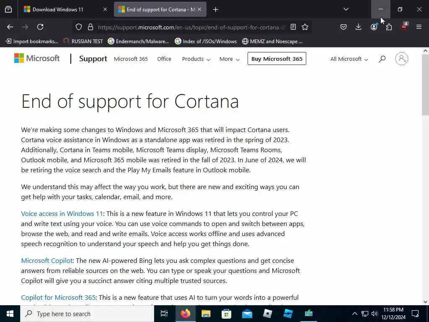This screenshot has width=429, height=322.
Task: Open Import bookmarks bookmark item
Action: pos(32,42)
